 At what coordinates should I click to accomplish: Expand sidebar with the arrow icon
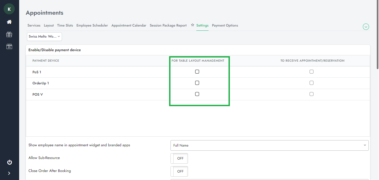tap(9, 173)
